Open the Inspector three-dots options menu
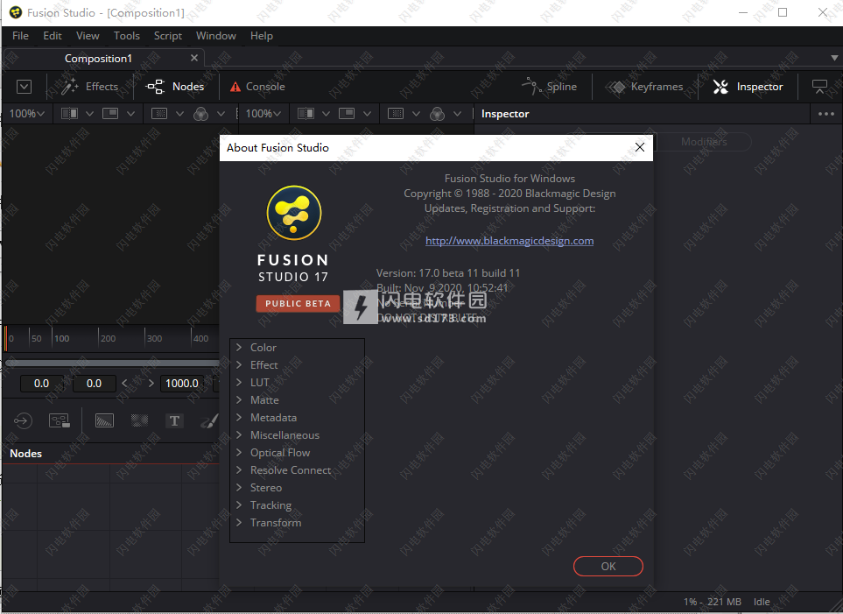Viewport: 843px width, 614px height. [x=825, y=114]
